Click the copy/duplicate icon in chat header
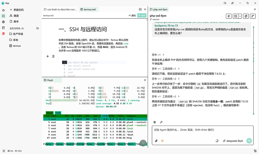 click(246, 16)
